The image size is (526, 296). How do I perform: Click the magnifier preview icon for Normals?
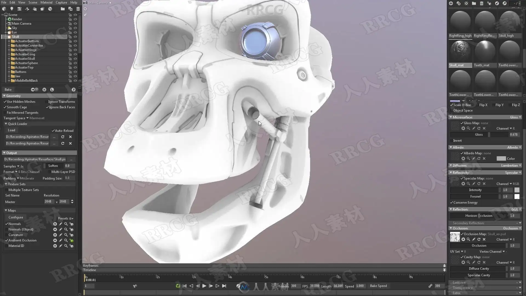point(66,224)
